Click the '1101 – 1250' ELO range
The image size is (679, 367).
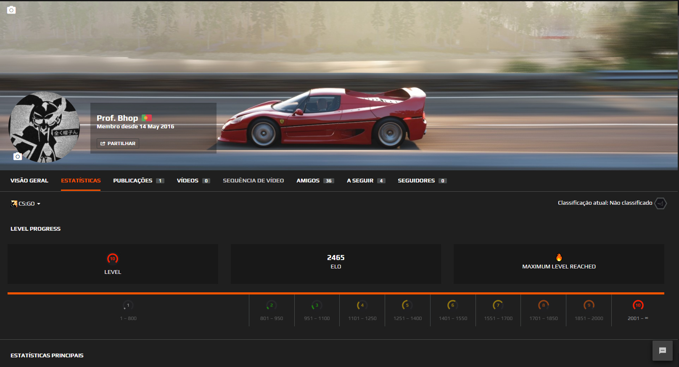click(362, 318)
